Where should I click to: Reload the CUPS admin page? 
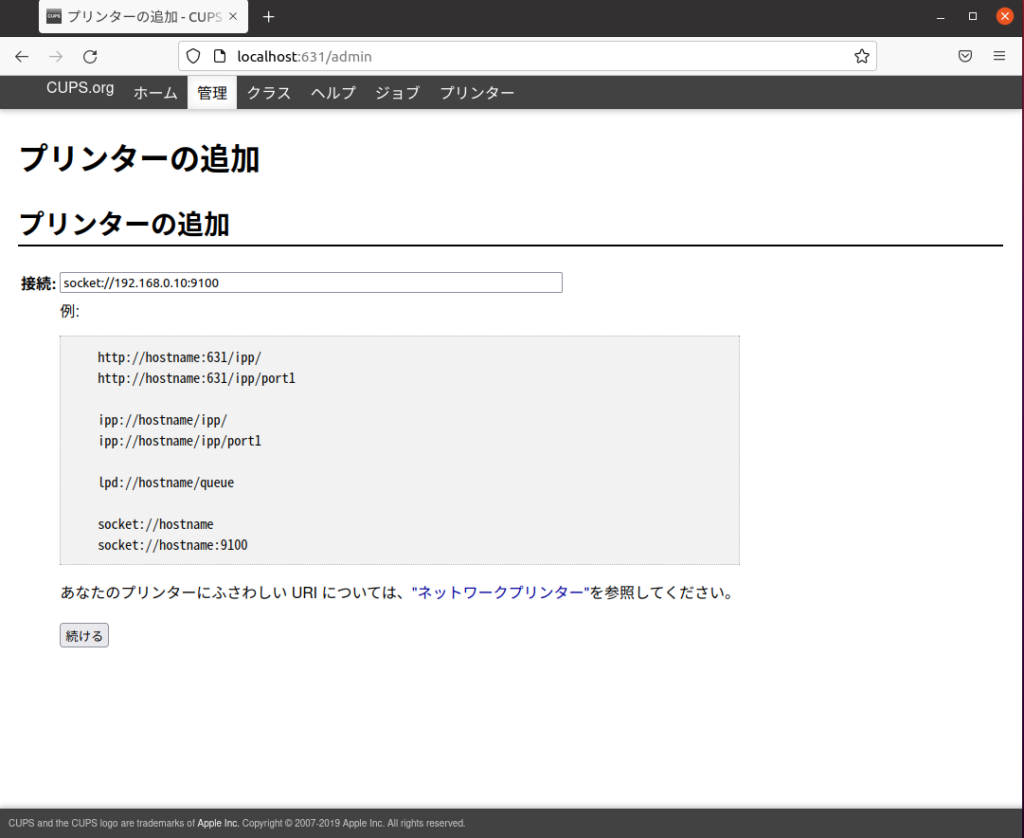[x=90, y=56]
